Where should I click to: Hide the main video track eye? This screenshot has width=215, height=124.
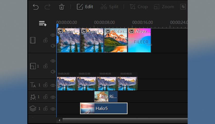click(53, 35)
